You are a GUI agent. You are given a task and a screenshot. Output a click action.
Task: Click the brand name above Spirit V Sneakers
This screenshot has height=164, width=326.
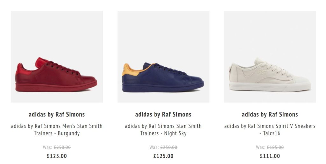point(270,114)
